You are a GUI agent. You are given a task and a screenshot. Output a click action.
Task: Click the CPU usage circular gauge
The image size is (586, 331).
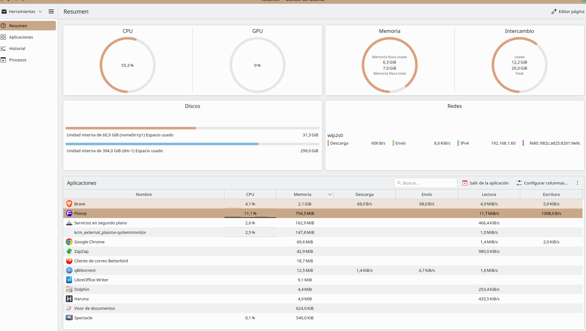coord(128,65)
